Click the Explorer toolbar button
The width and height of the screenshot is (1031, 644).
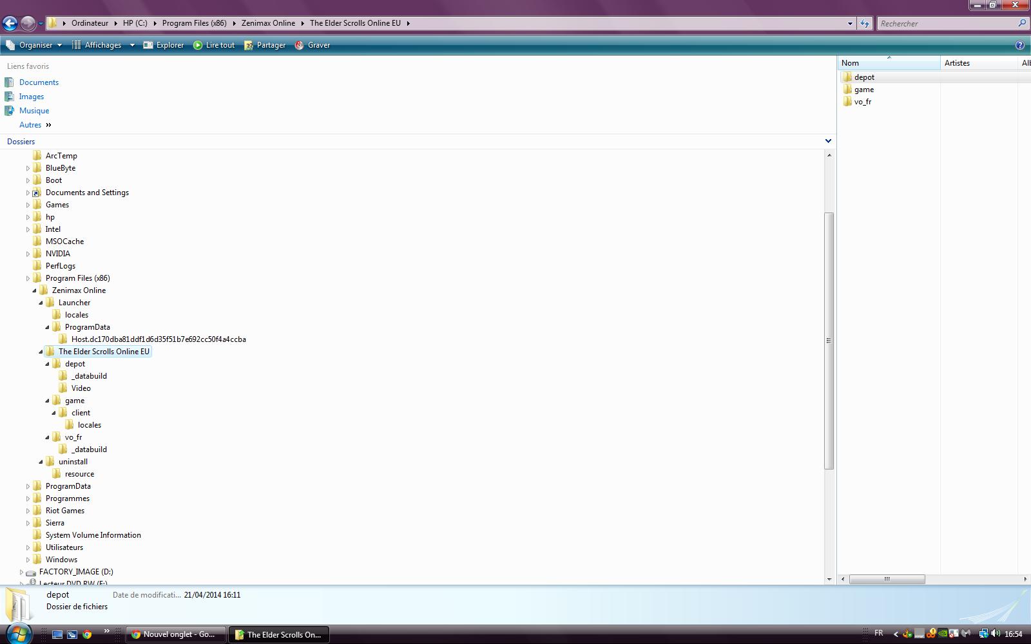tap(164, 45)
